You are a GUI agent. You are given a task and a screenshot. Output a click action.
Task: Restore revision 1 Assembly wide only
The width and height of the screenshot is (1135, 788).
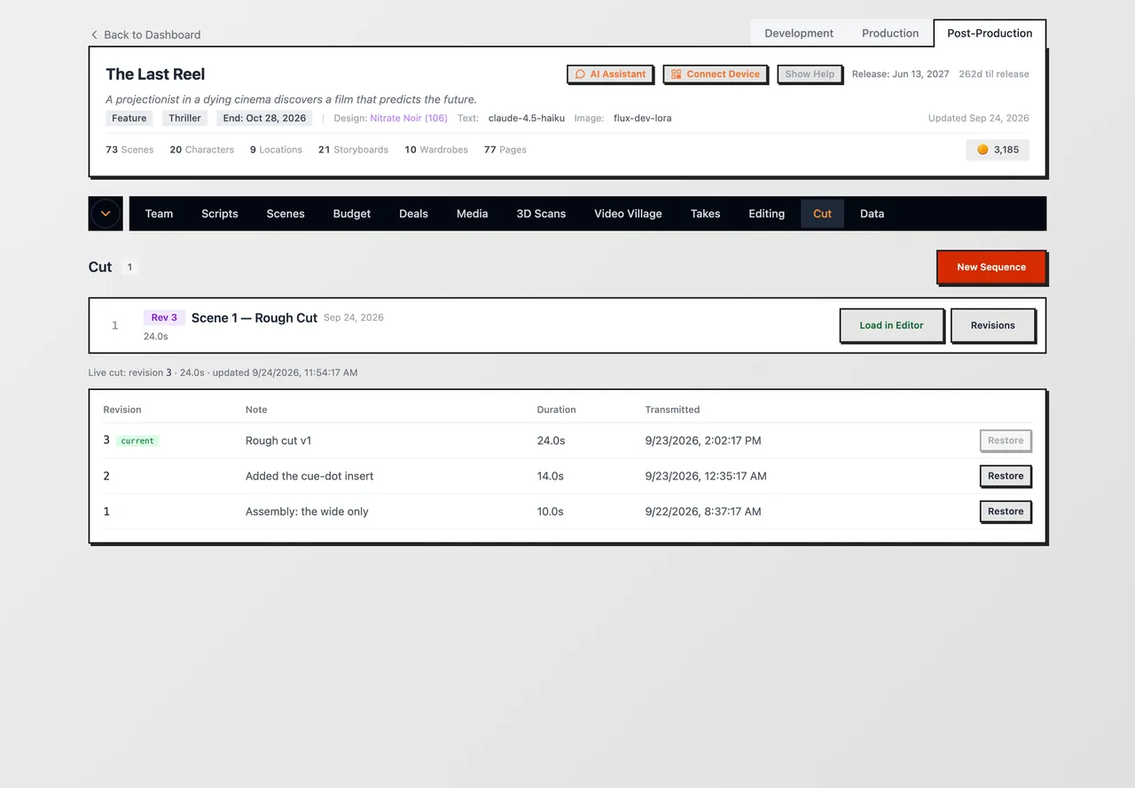point(1006,511)
